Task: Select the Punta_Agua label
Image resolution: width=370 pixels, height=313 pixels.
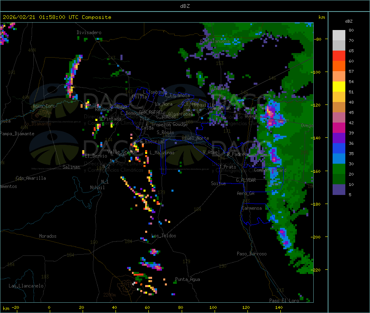Action: [187, 279]
